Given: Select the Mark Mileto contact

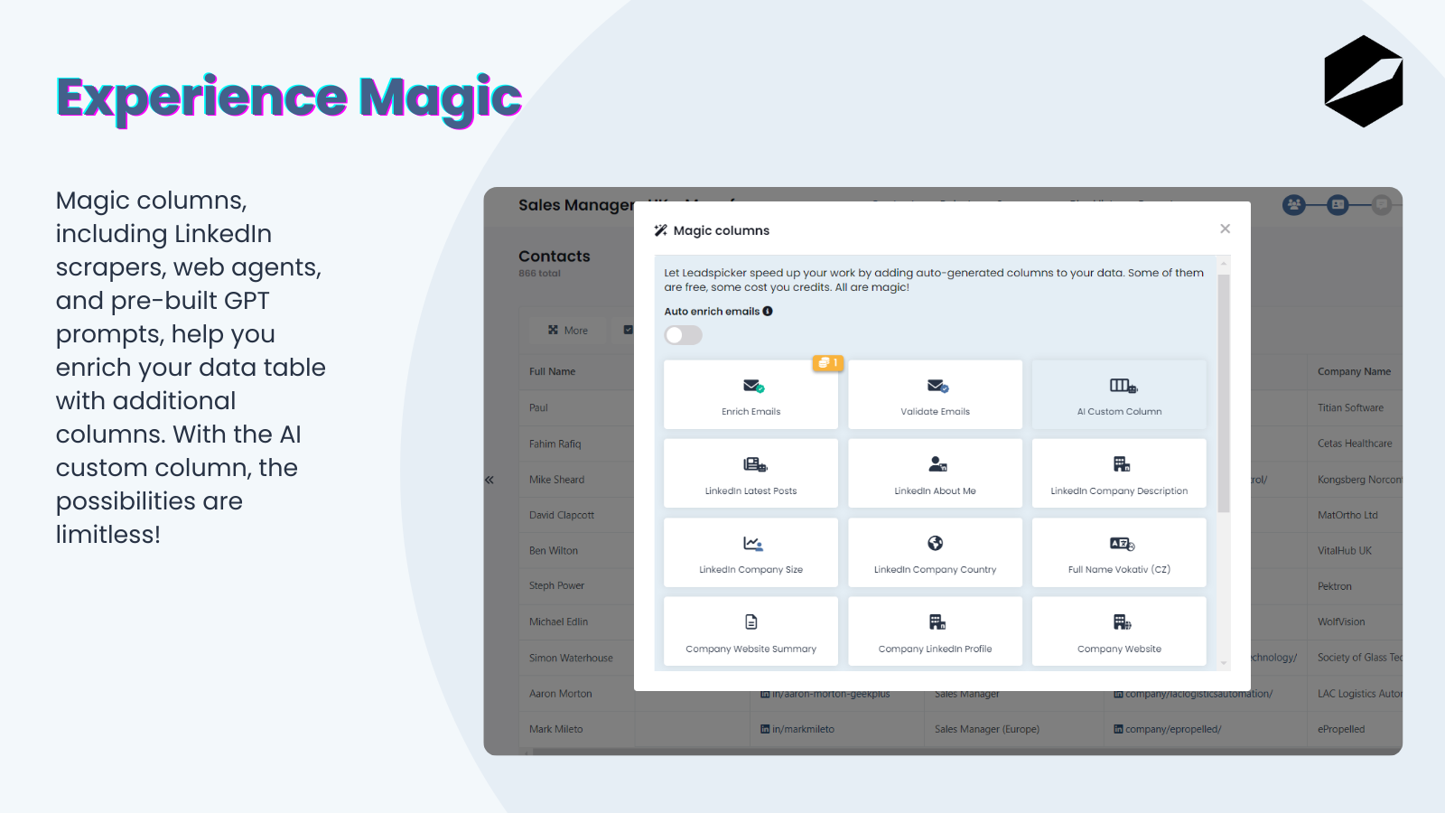Looking at the screenshot, I should (556, 729).
